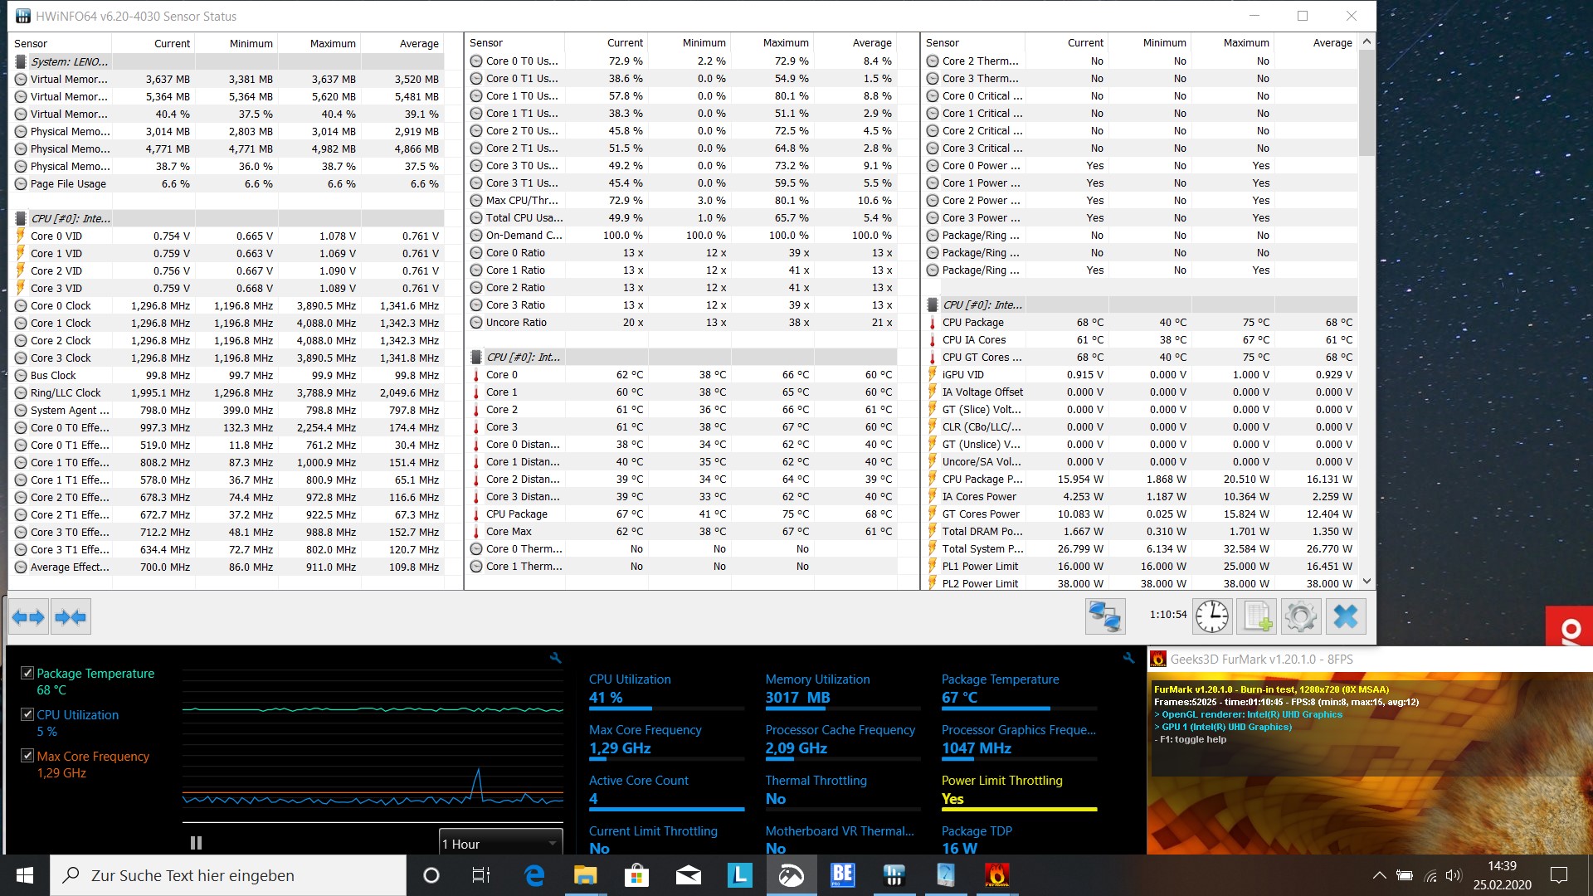Open the 1 Hour time range dropdown

[x=500, y=844]
